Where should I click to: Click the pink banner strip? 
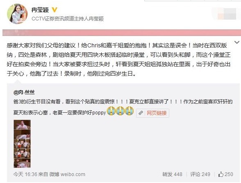pos(122,33)
